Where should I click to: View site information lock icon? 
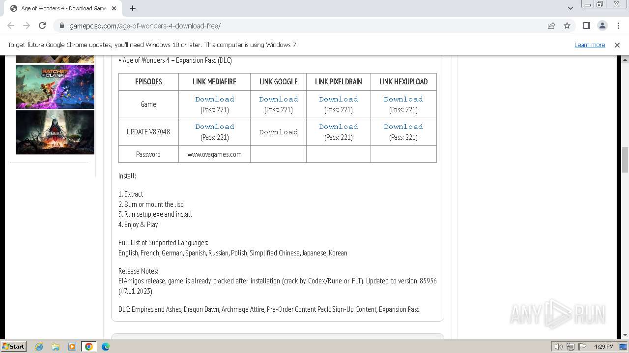pyautogui.click(x=61, y=25)
